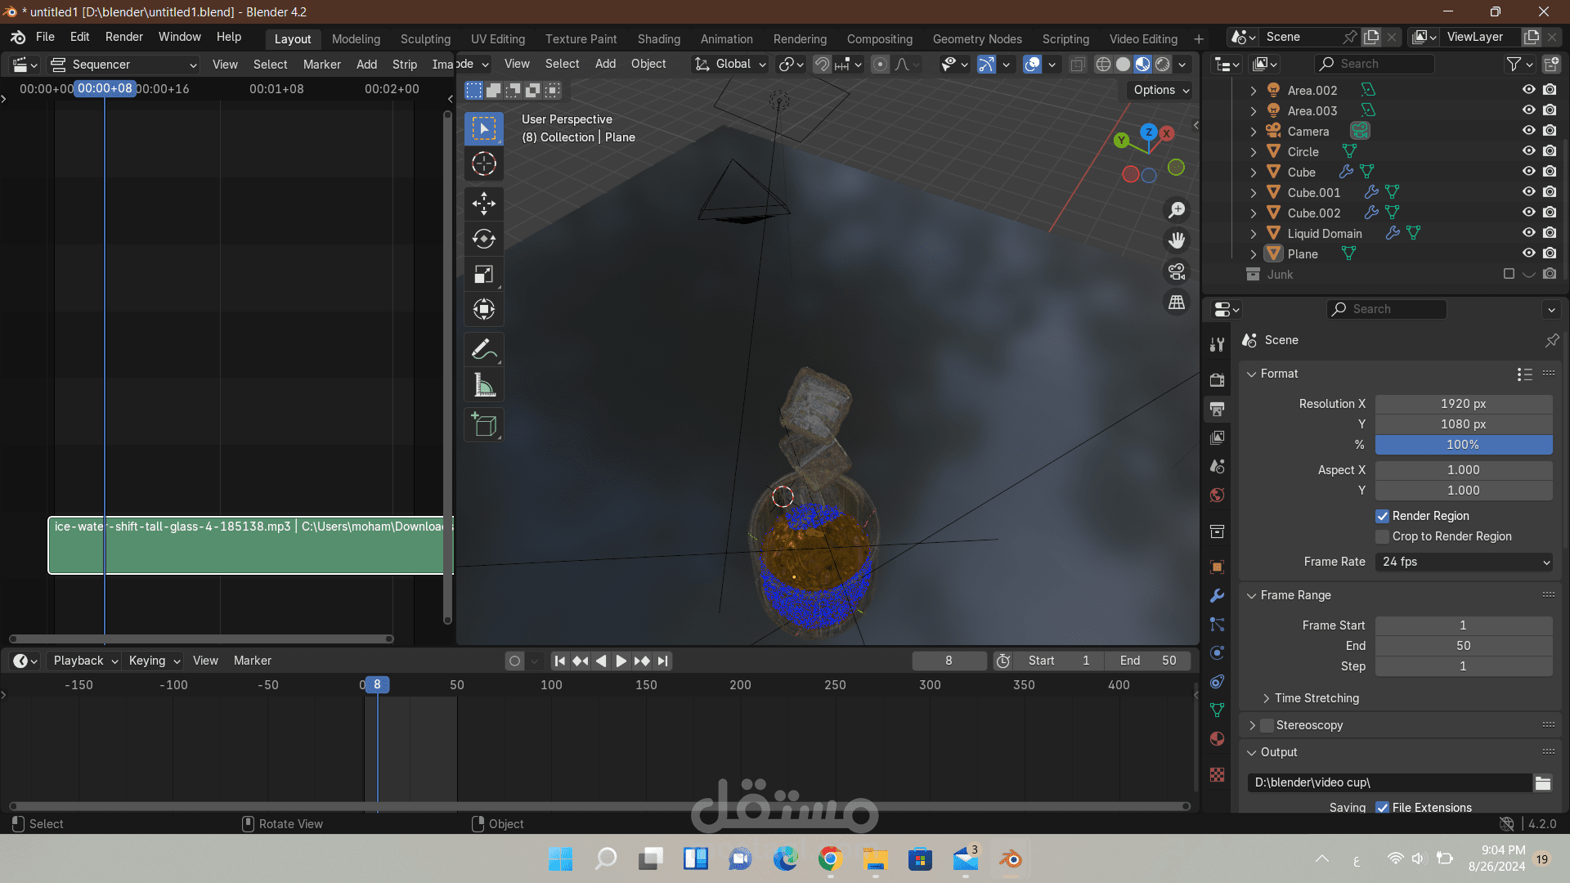Screen dimensions: 1570x883
Task: Select the Scale tool icon
Action: click(484, 275)
